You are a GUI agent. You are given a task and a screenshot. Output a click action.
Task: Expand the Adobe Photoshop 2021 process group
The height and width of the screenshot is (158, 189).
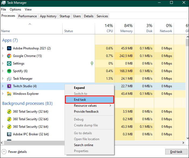click(3, 48)
